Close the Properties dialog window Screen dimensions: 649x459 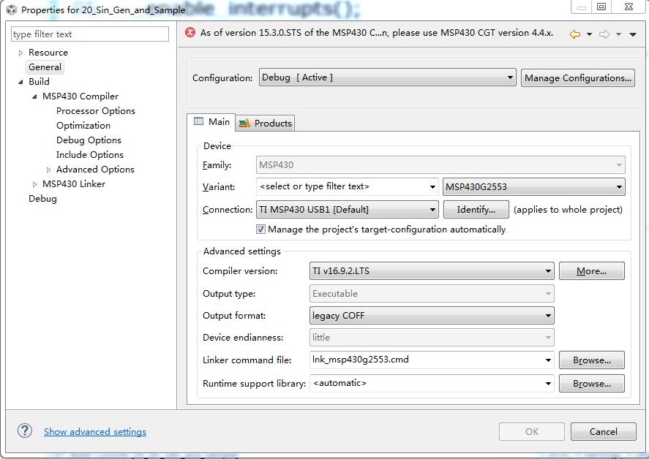(629, 7)
